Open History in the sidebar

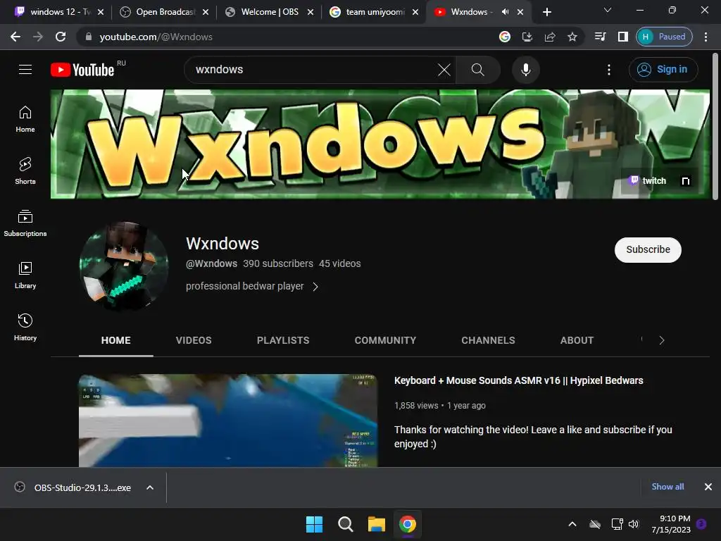25,327
